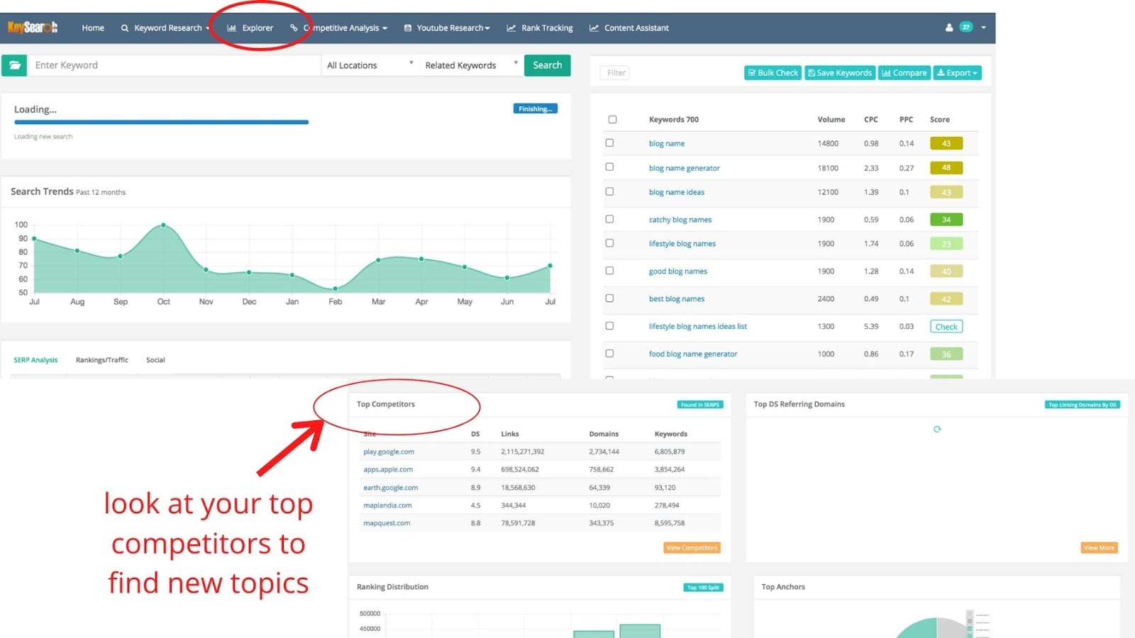This screenshot has height=638, width=1135.
Task: Check the box for 'blog name ideas'
Action: pyautogui.click(x=609, y=191)
